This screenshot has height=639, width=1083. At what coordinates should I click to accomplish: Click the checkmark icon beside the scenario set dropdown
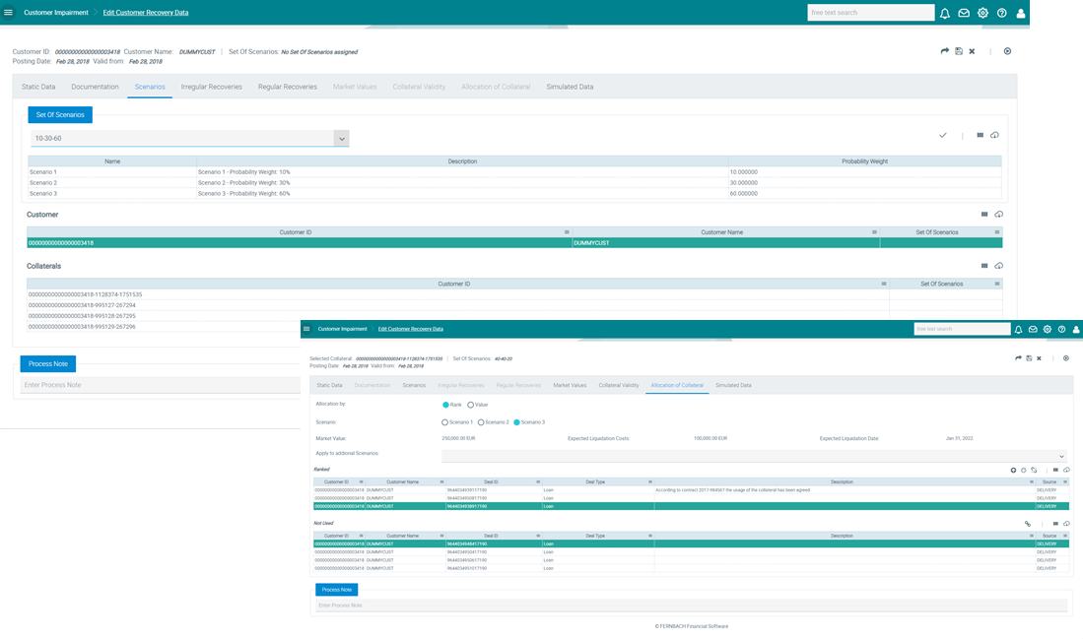[x=943, y=135]
